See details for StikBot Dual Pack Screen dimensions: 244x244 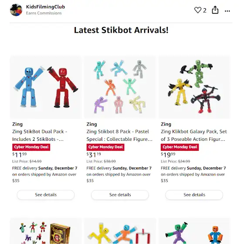(x=46, y=195)
